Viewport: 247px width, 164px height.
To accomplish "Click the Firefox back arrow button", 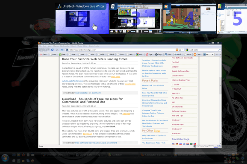I will click(x=41, y=50).
